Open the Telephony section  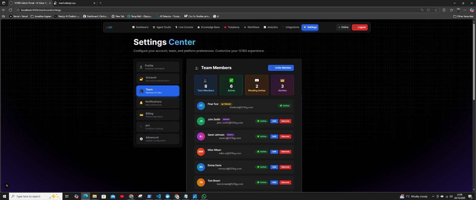[x=232, y=27]
